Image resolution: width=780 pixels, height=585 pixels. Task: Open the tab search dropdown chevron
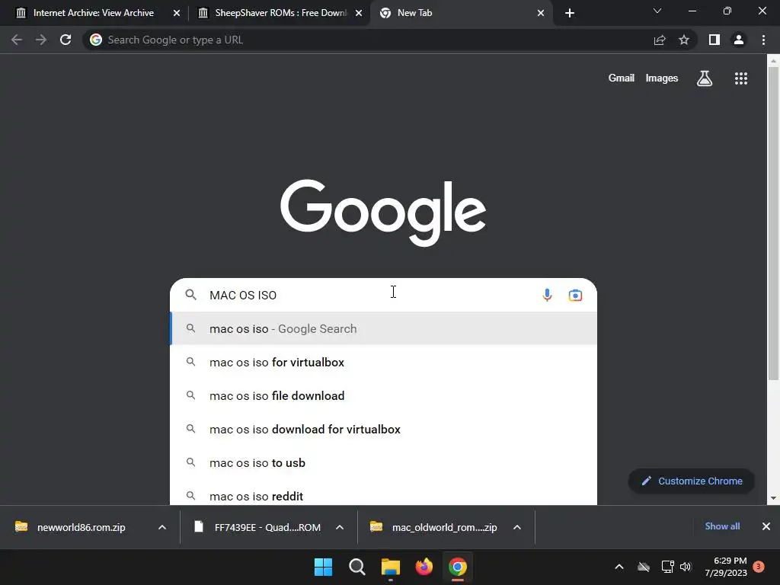tap(657, 11)
